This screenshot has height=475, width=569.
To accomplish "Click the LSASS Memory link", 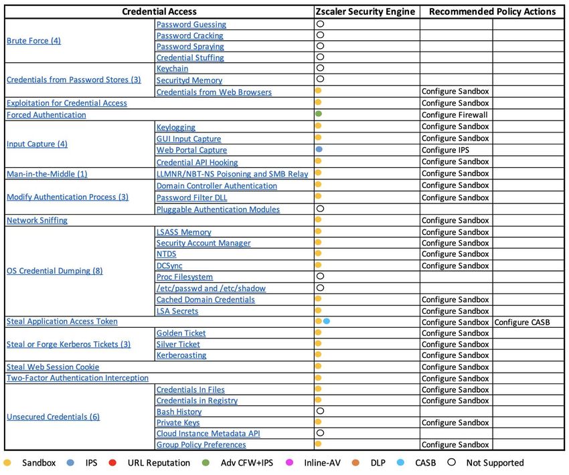I will [184, 232].
